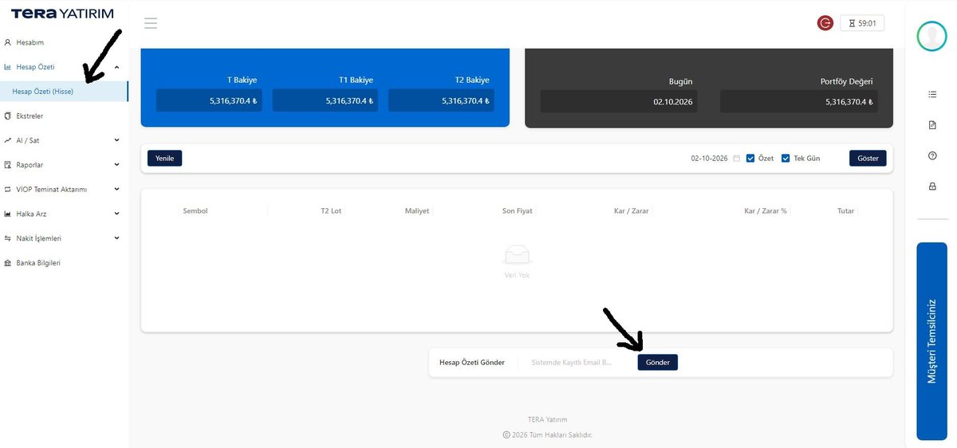Click the red logout icon
This screenshot has width=957, height=448.
click(x=825, y=23)
